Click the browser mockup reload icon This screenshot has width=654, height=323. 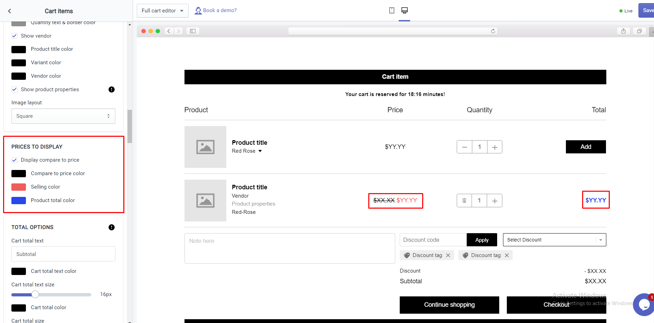pyautogui.click(x=493, y=31)
